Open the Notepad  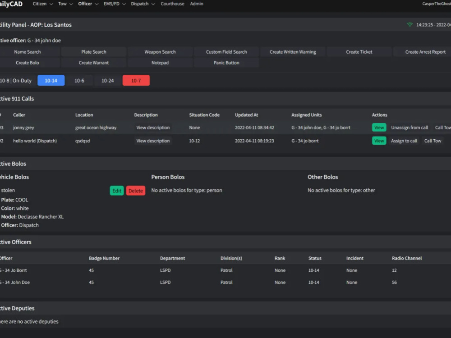click(160, 63)
